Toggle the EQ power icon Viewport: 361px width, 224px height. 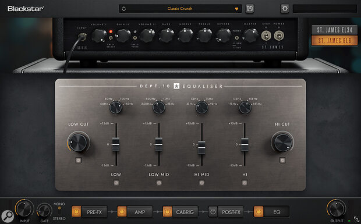tap(259, 212)
